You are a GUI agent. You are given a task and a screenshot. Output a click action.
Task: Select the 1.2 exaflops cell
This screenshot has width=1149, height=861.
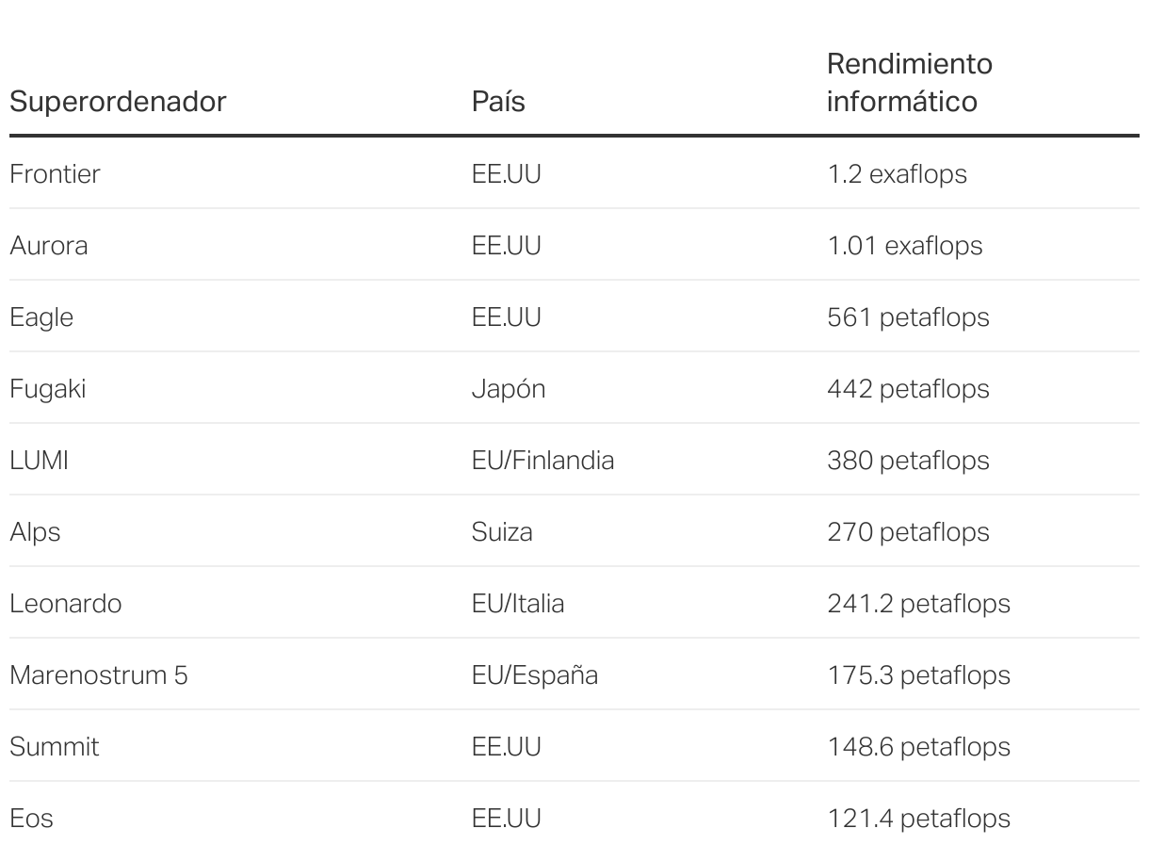click(896, 174)
